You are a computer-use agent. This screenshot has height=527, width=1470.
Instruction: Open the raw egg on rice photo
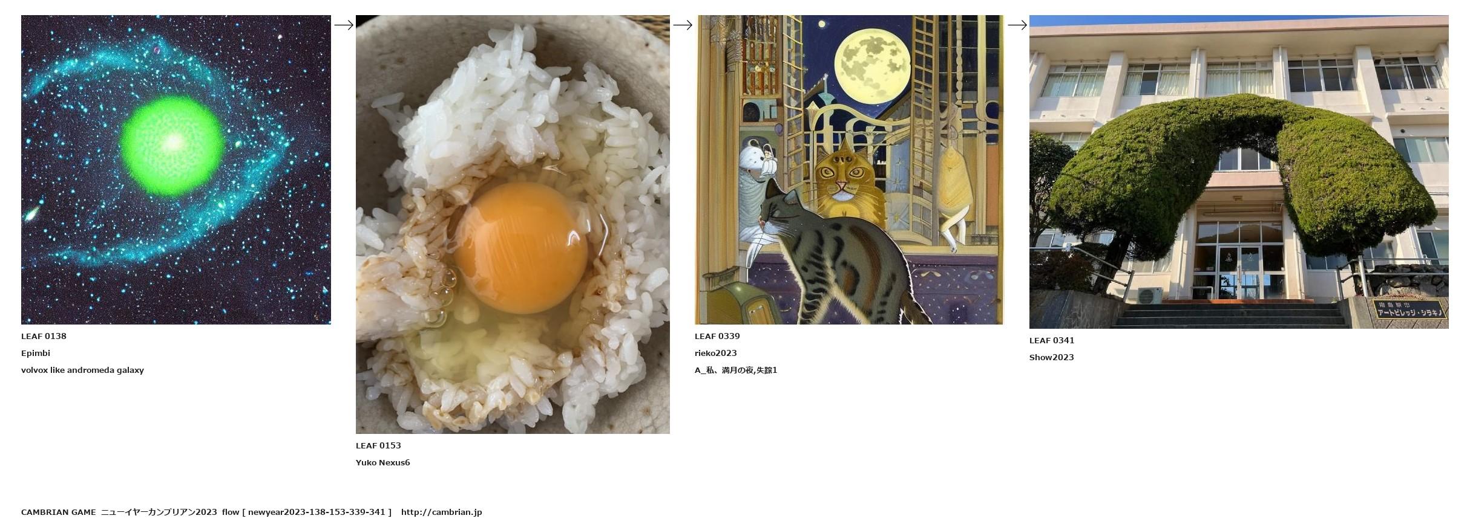tap(513, 224)
